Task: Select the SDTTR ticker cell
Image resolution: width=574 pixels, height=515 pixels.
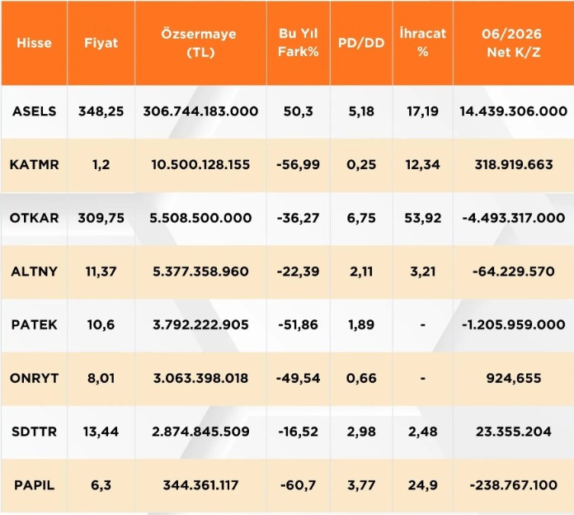Action: [34, 432]
